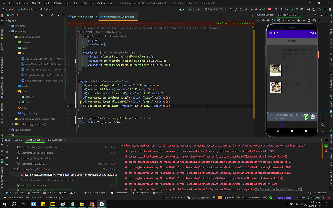Click the Build panel pin tab icon
333x208 pixels.
point(7,158)
